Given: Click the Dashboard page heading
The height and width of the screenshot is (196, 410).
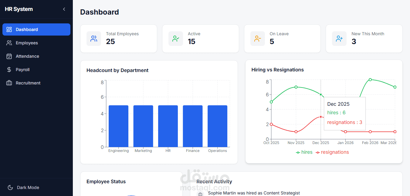Looking at the screenshot, I should [x=100, y=12].
